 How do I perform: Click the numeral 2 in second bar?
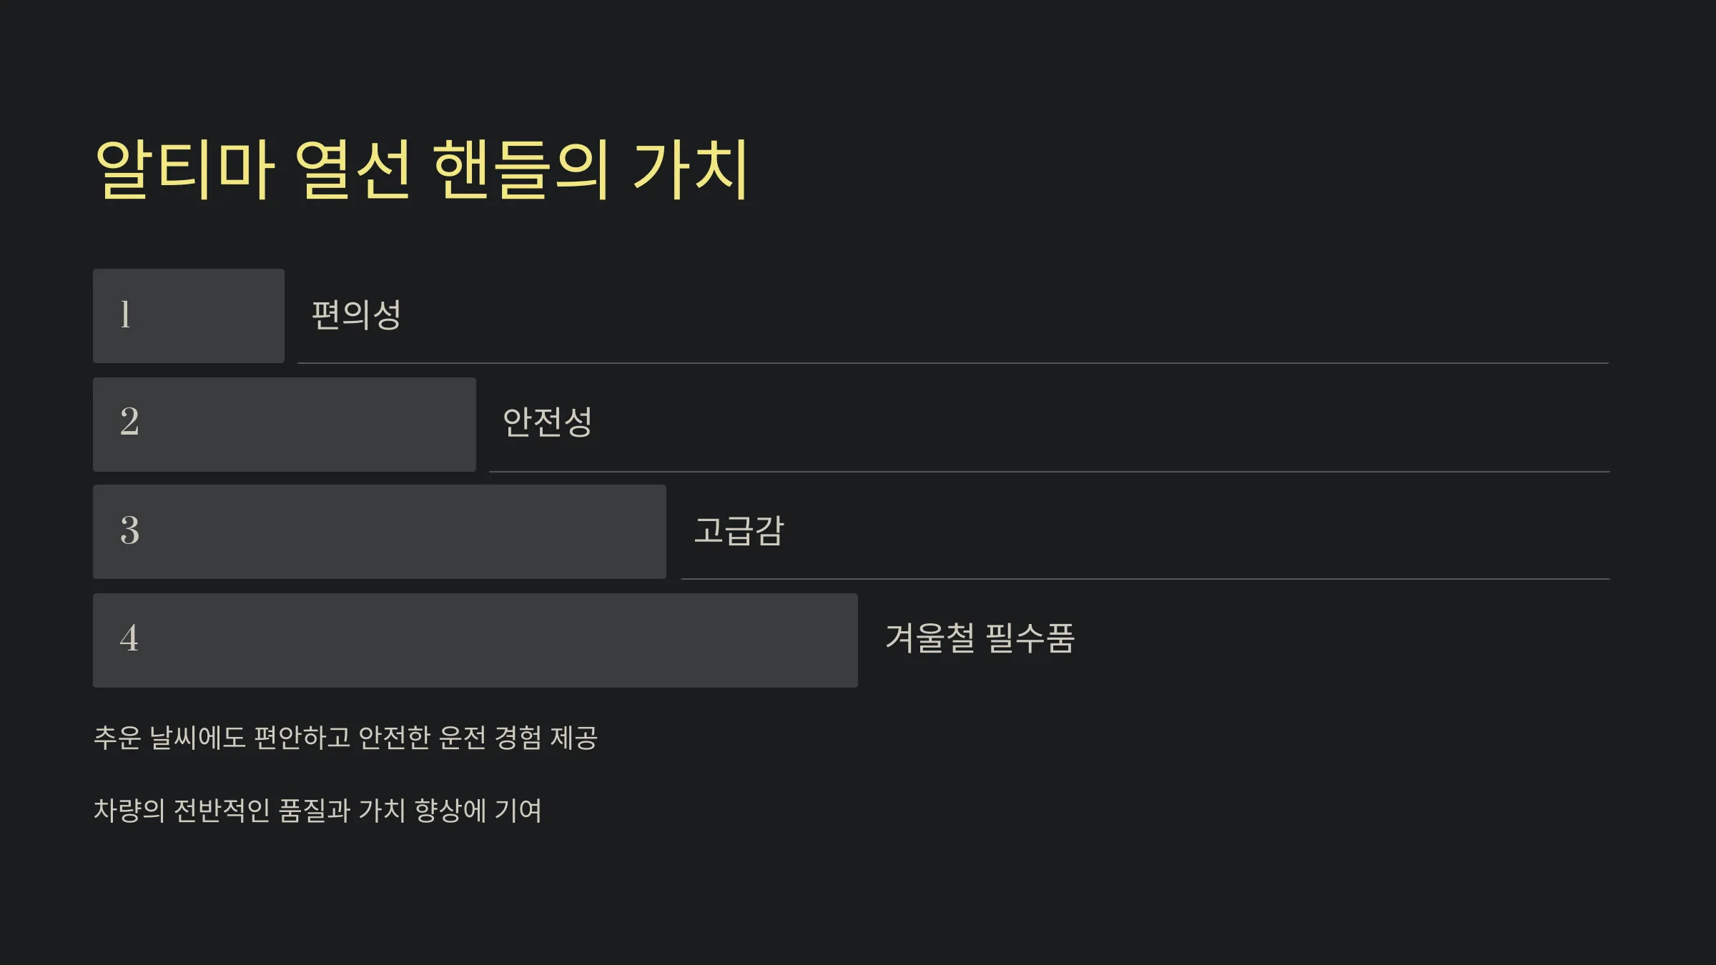tap(129, 422)
